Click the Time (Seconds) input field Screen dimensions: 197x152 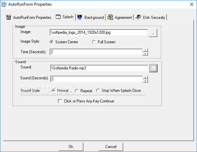pos(96,52)
